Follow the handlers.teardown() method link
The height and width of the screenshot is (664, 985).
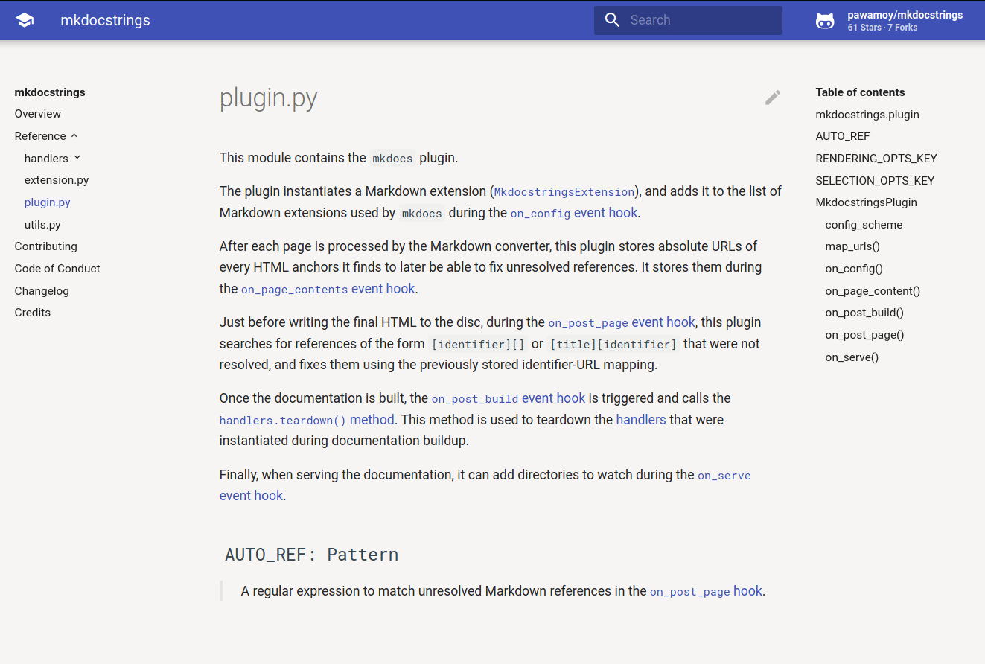[x=307, y=420]
